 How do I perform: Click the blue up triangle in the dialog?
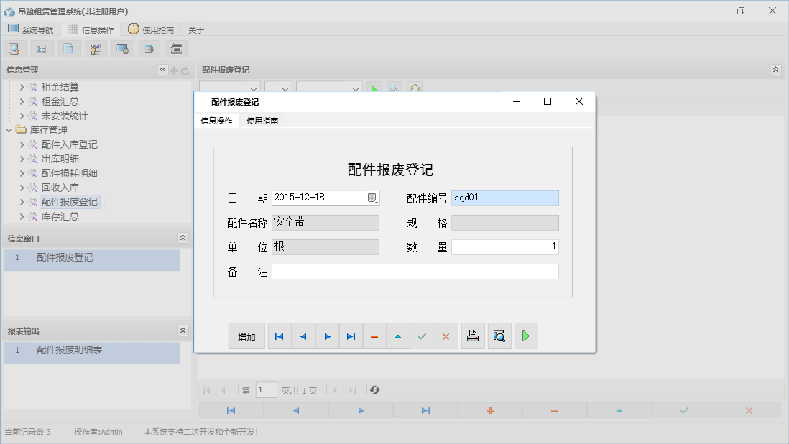tap(398, 336)
